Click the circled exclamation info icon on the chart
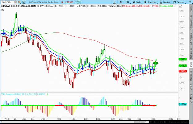Screen dimensions: 193x124 [x=2, y=10]
